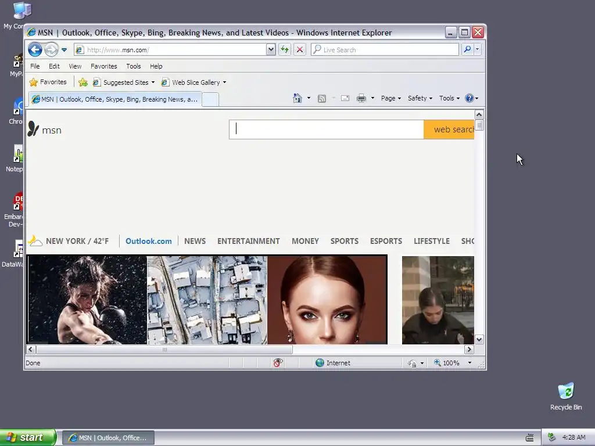The width and height of the screenshot is (595, 446).
Task: Expand the address bar history dropdown
Action: 271,50
